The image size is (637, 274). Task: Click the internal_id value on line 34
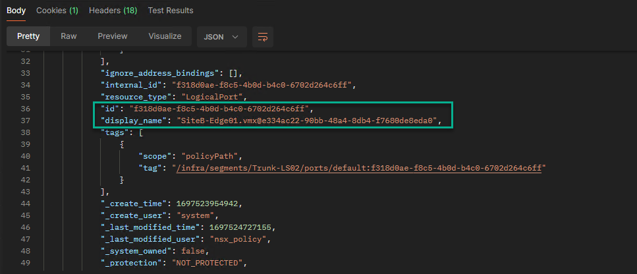pos(263,85)
